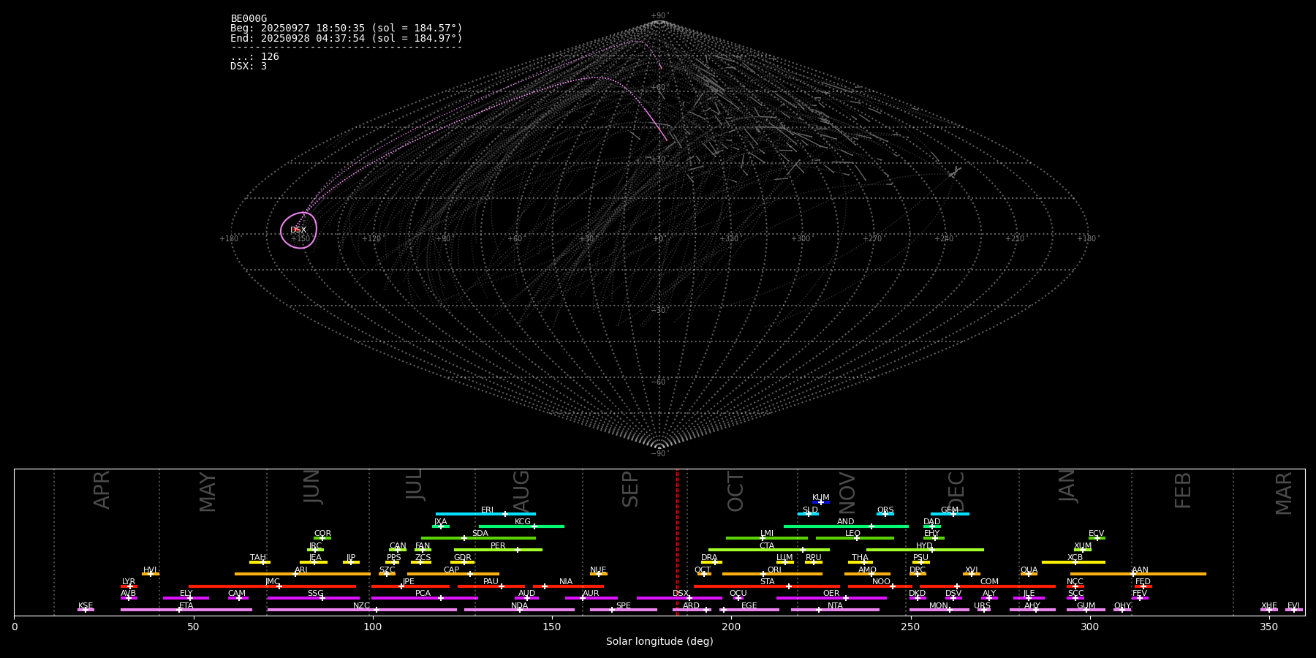1316x658 pixels.
Task: Click the NUE shower label
Action: click(598, 570)
